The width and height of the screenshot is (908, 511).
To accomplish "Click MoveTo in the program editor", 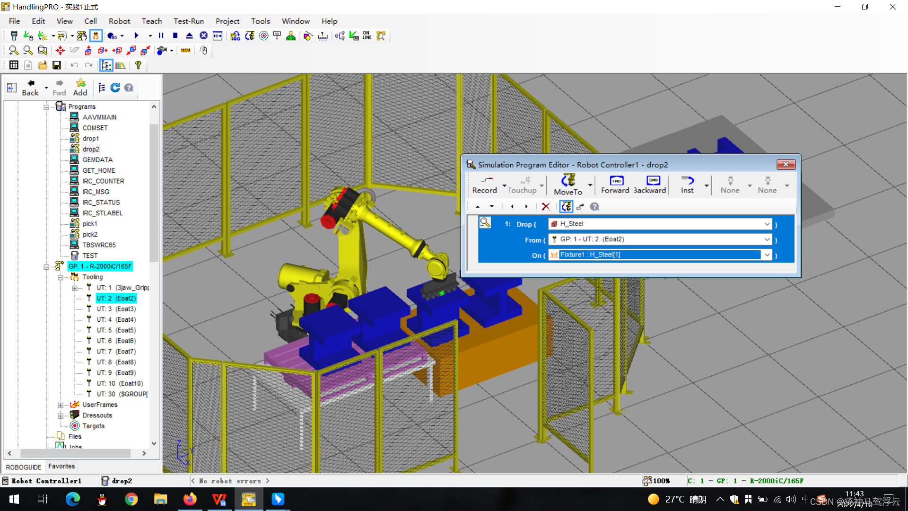I will pyautogui.click(x=568, y=185).
